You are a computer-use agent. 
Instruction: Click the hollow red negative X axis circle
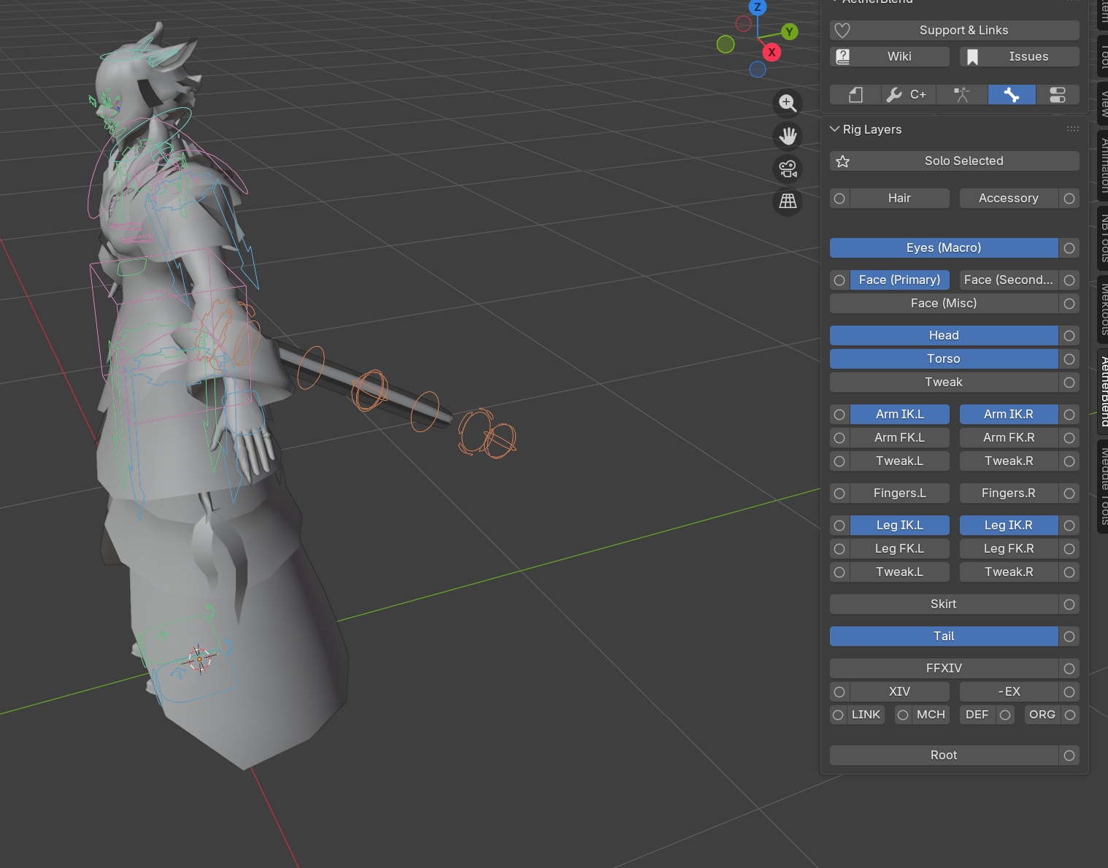(744, 24)
